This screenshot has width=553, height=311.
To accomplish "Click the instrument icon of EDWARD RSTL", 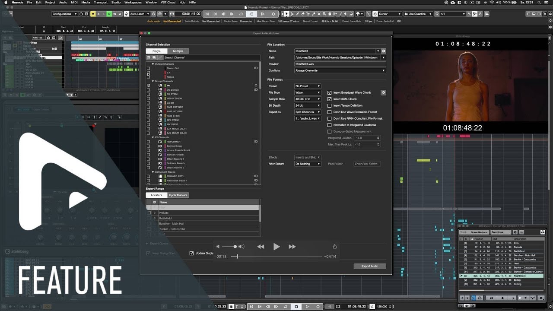I will (160, 176).
